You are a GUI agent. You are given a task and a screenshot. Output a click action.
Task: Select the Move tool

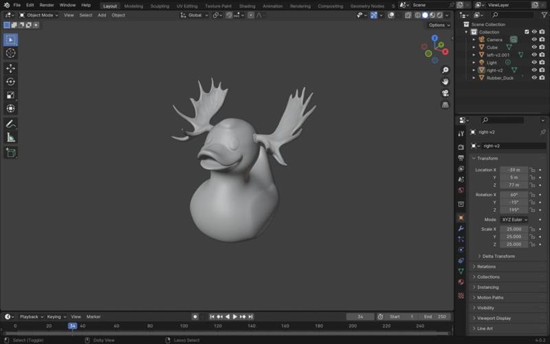point(10,68)
